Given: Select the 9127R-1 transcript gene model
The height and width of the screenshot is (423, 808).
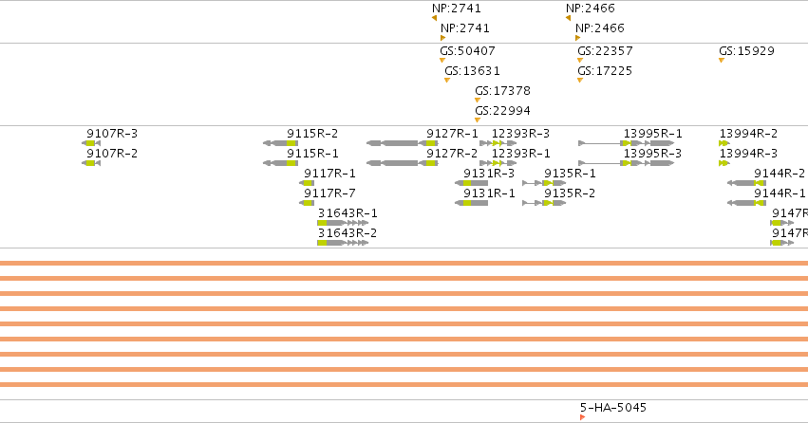Looking at the screenshot, I should (403, 143).
